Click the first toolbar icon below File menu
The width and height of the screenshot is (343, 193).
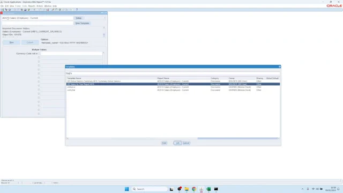point(3,10)
